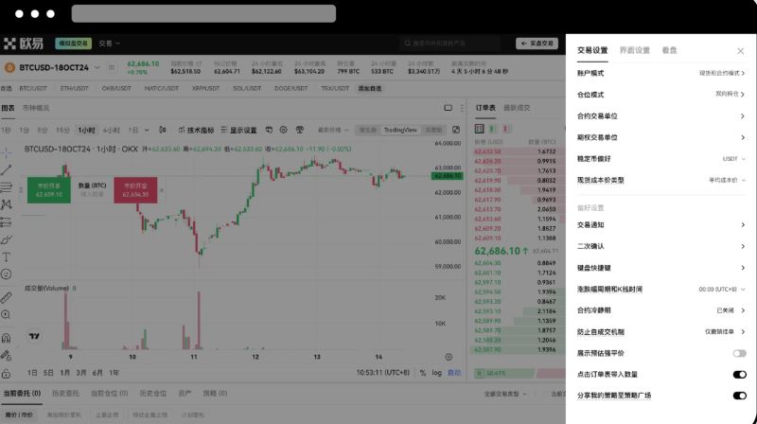The height and width of the screenshot is (424, 757).
Task: Expand 合约交易单位 setting row
Action: pyautogui.click(x=660, y=115)
